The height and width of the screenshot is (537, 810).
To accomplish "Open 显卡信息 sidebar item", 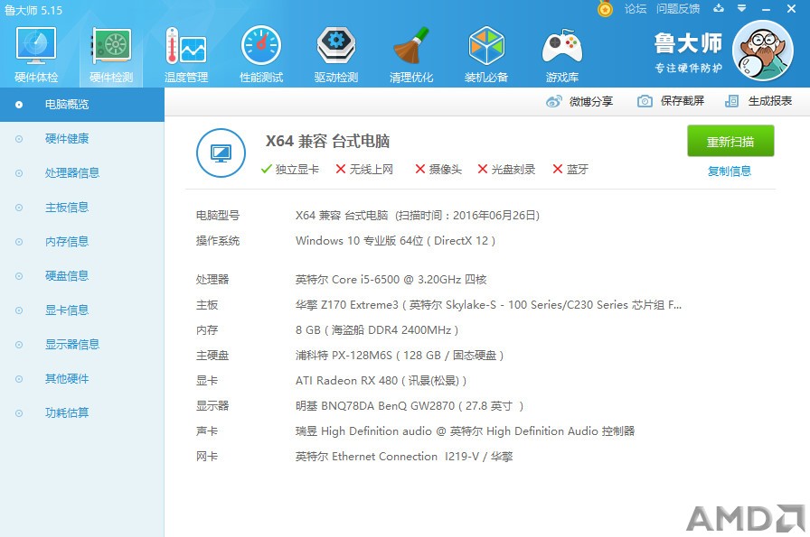I will point(82,310).
